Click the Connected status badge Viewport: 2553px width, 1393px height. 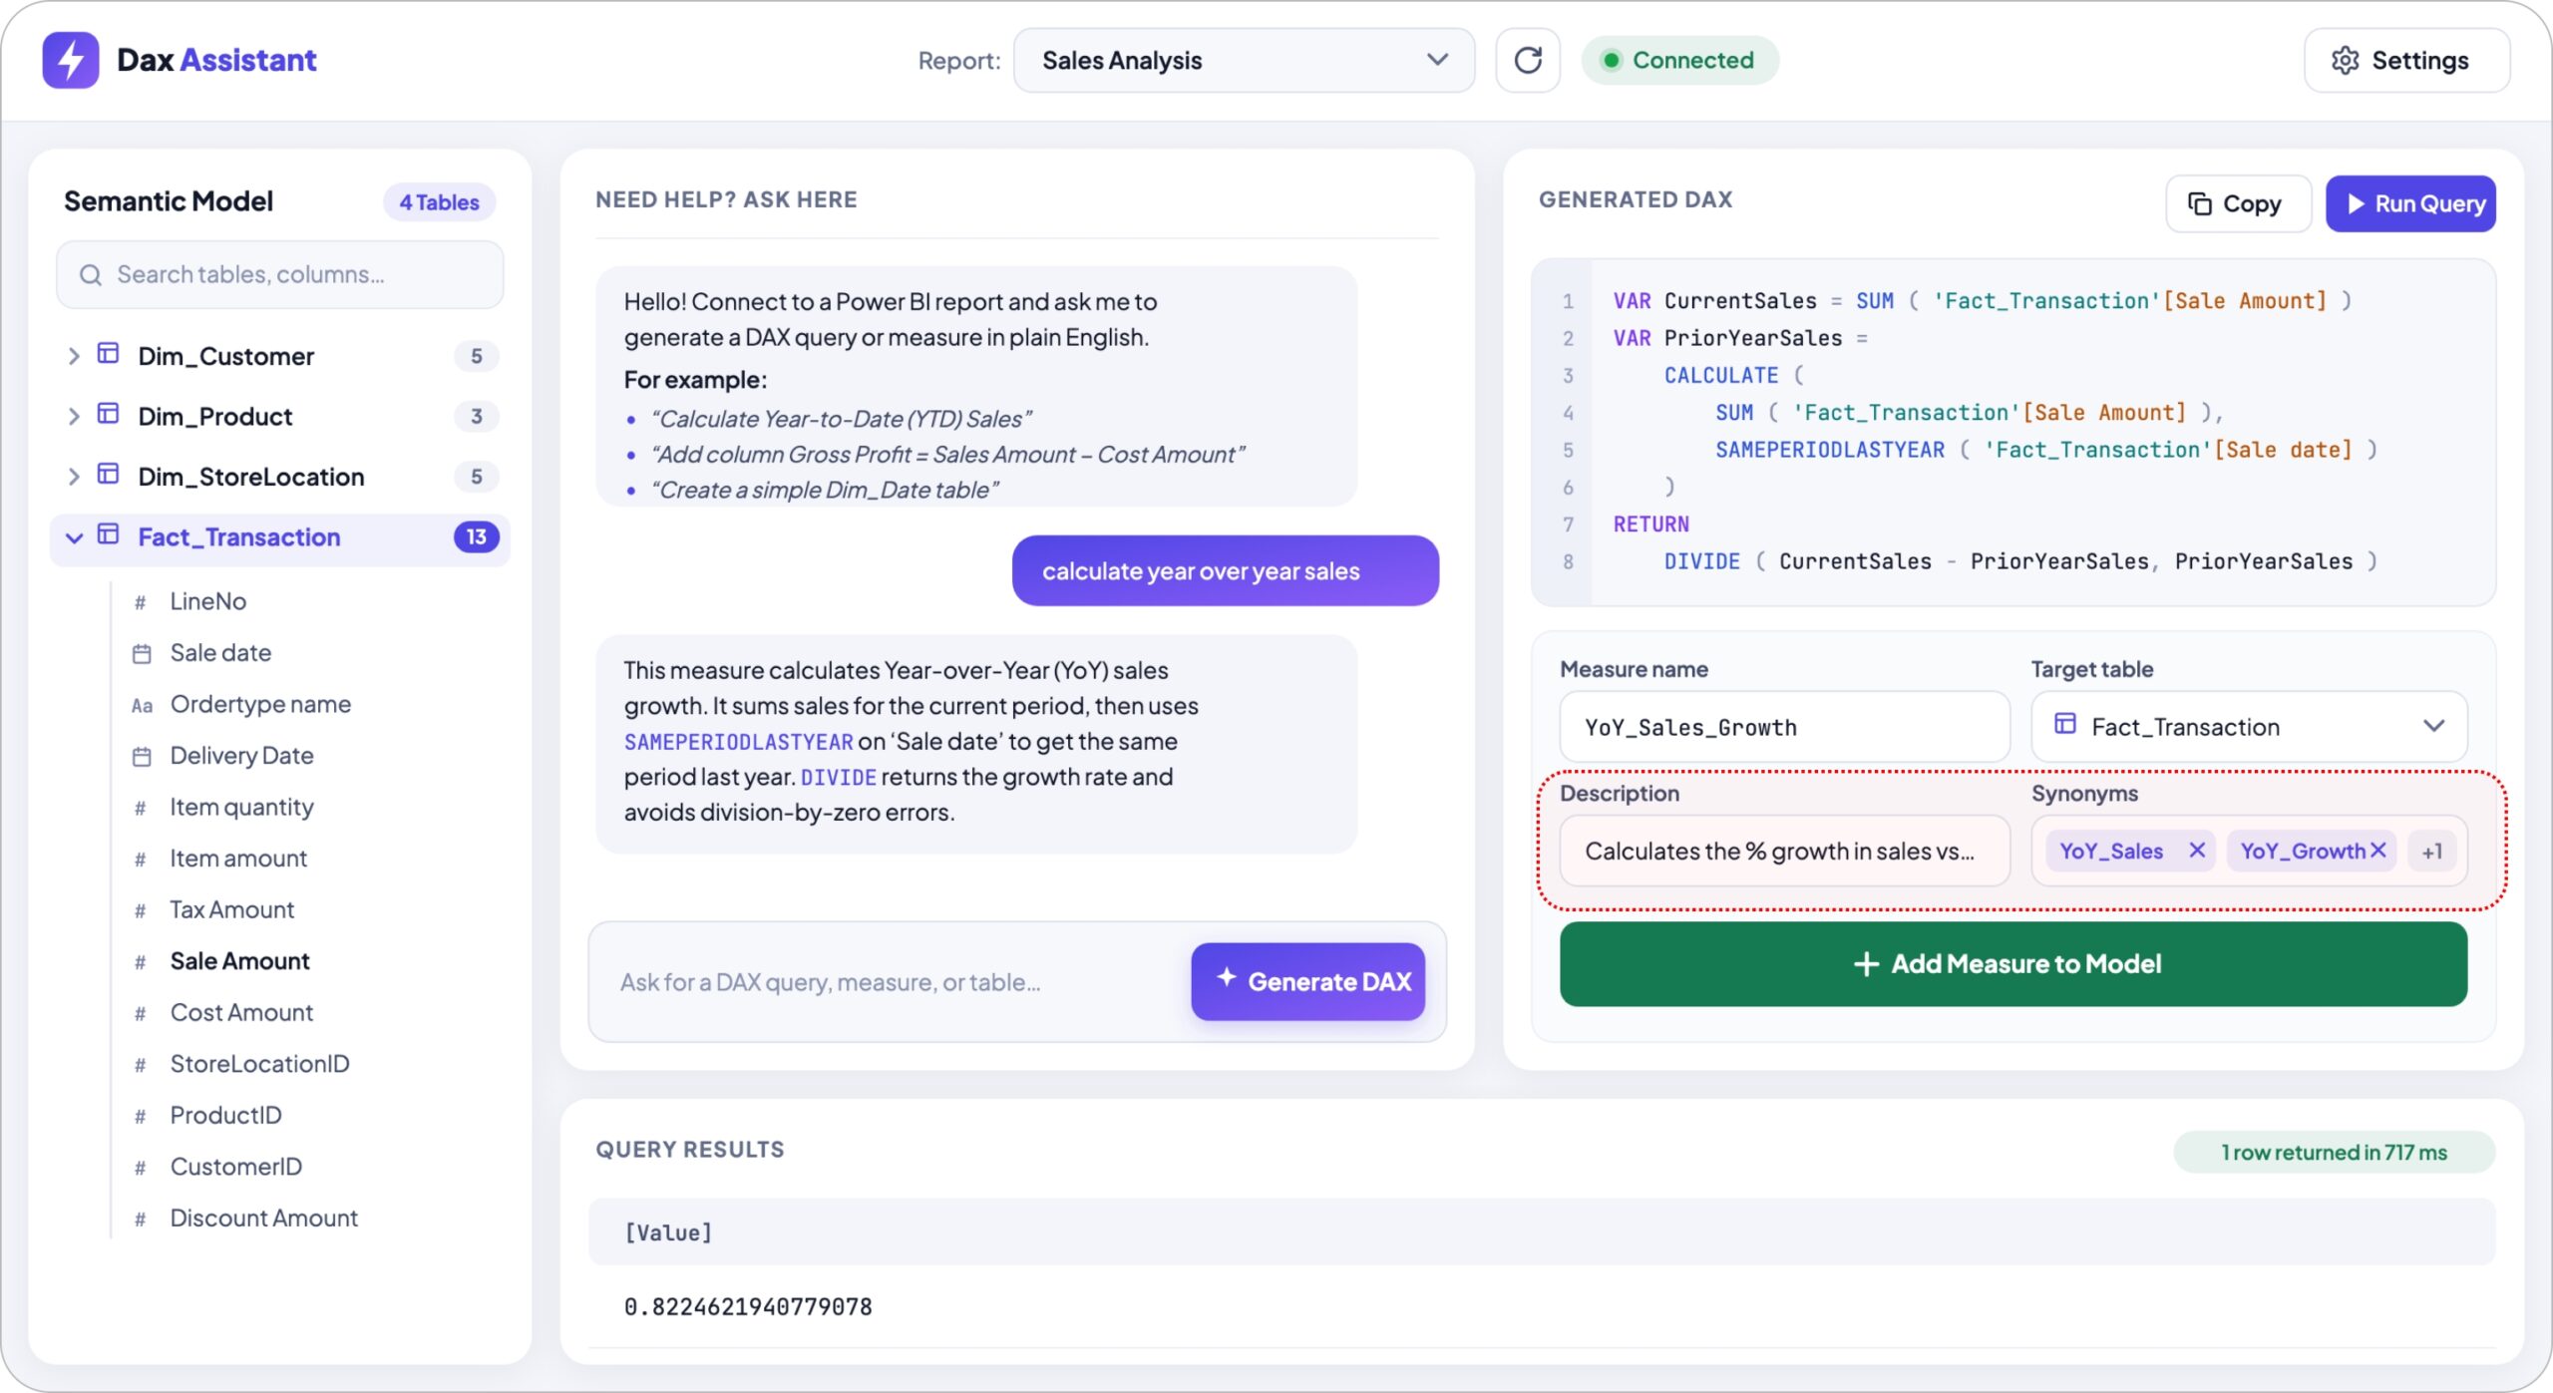click(1679, 61)
